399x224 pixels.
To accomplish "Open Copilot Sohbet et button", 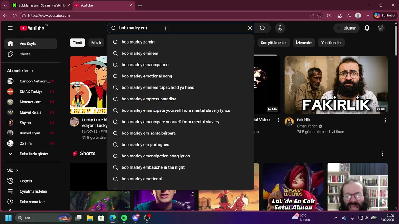I will [x=385, y=16].
